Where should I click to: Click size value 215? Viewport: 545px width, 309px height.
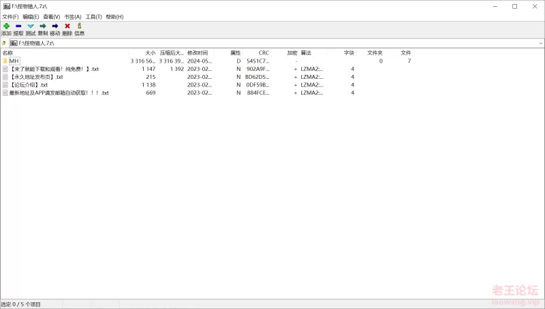pos(151,77)
